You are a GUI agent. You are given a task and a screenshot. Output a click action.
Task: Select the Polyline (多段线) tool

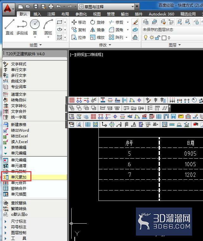coord(22,27)
